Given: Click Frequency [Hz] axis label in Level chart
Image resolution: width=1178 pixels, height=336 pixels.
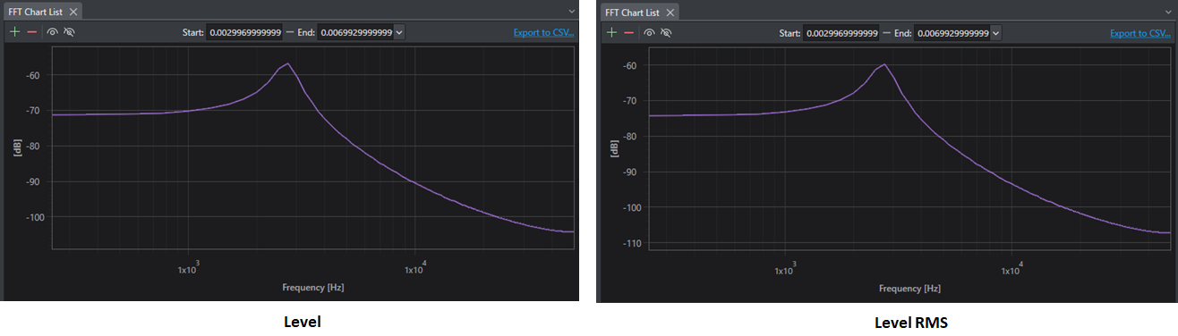Looking at the screenshot, I should [x=312, y=288].
